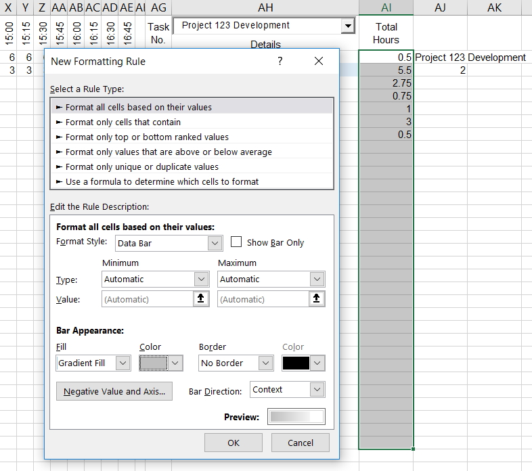Click the cell with value 5.5
This screenshot has width=532, height=471.
(386, 70)
